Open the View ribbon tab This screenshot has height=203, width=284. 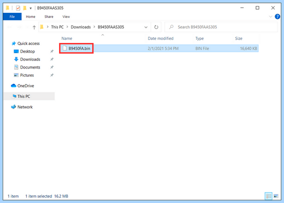point(66,17)
